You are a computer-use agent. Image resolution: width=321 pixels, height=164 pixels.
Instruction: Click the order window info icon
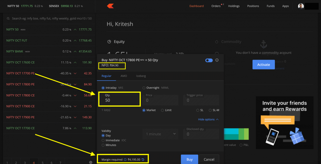[x=217, y=60]
